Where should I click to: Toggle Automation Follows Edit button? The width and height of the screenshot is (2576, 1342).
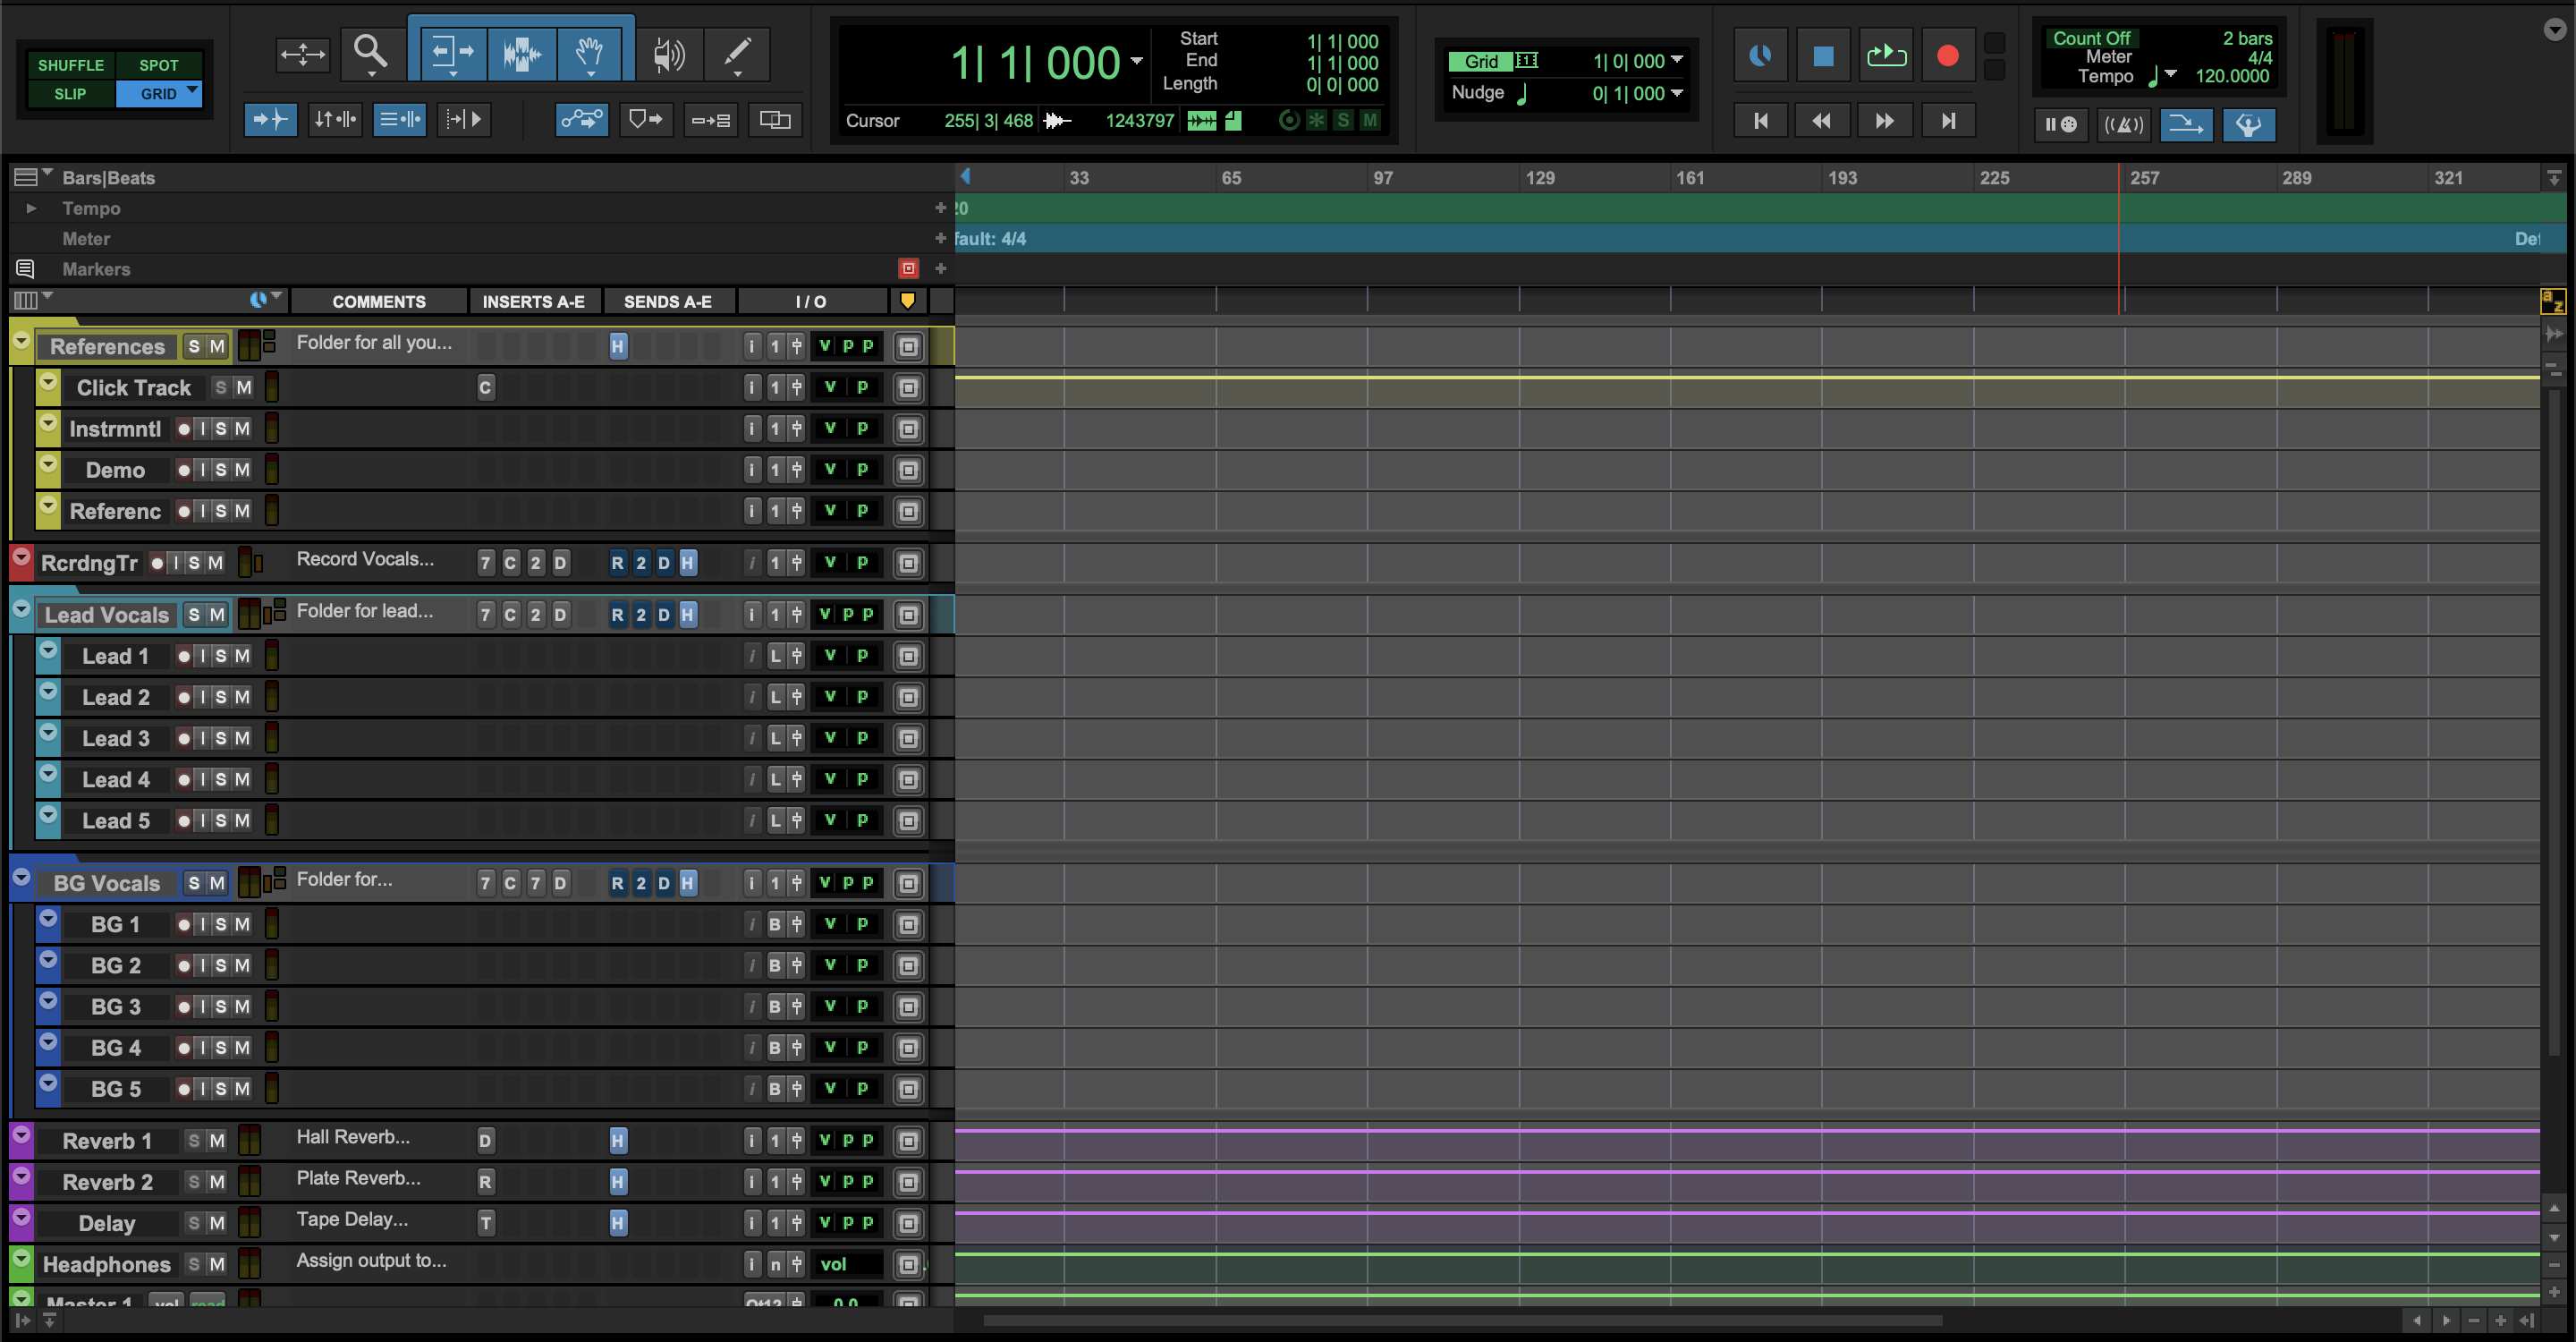pyautogui.click(x=581, y=120)
